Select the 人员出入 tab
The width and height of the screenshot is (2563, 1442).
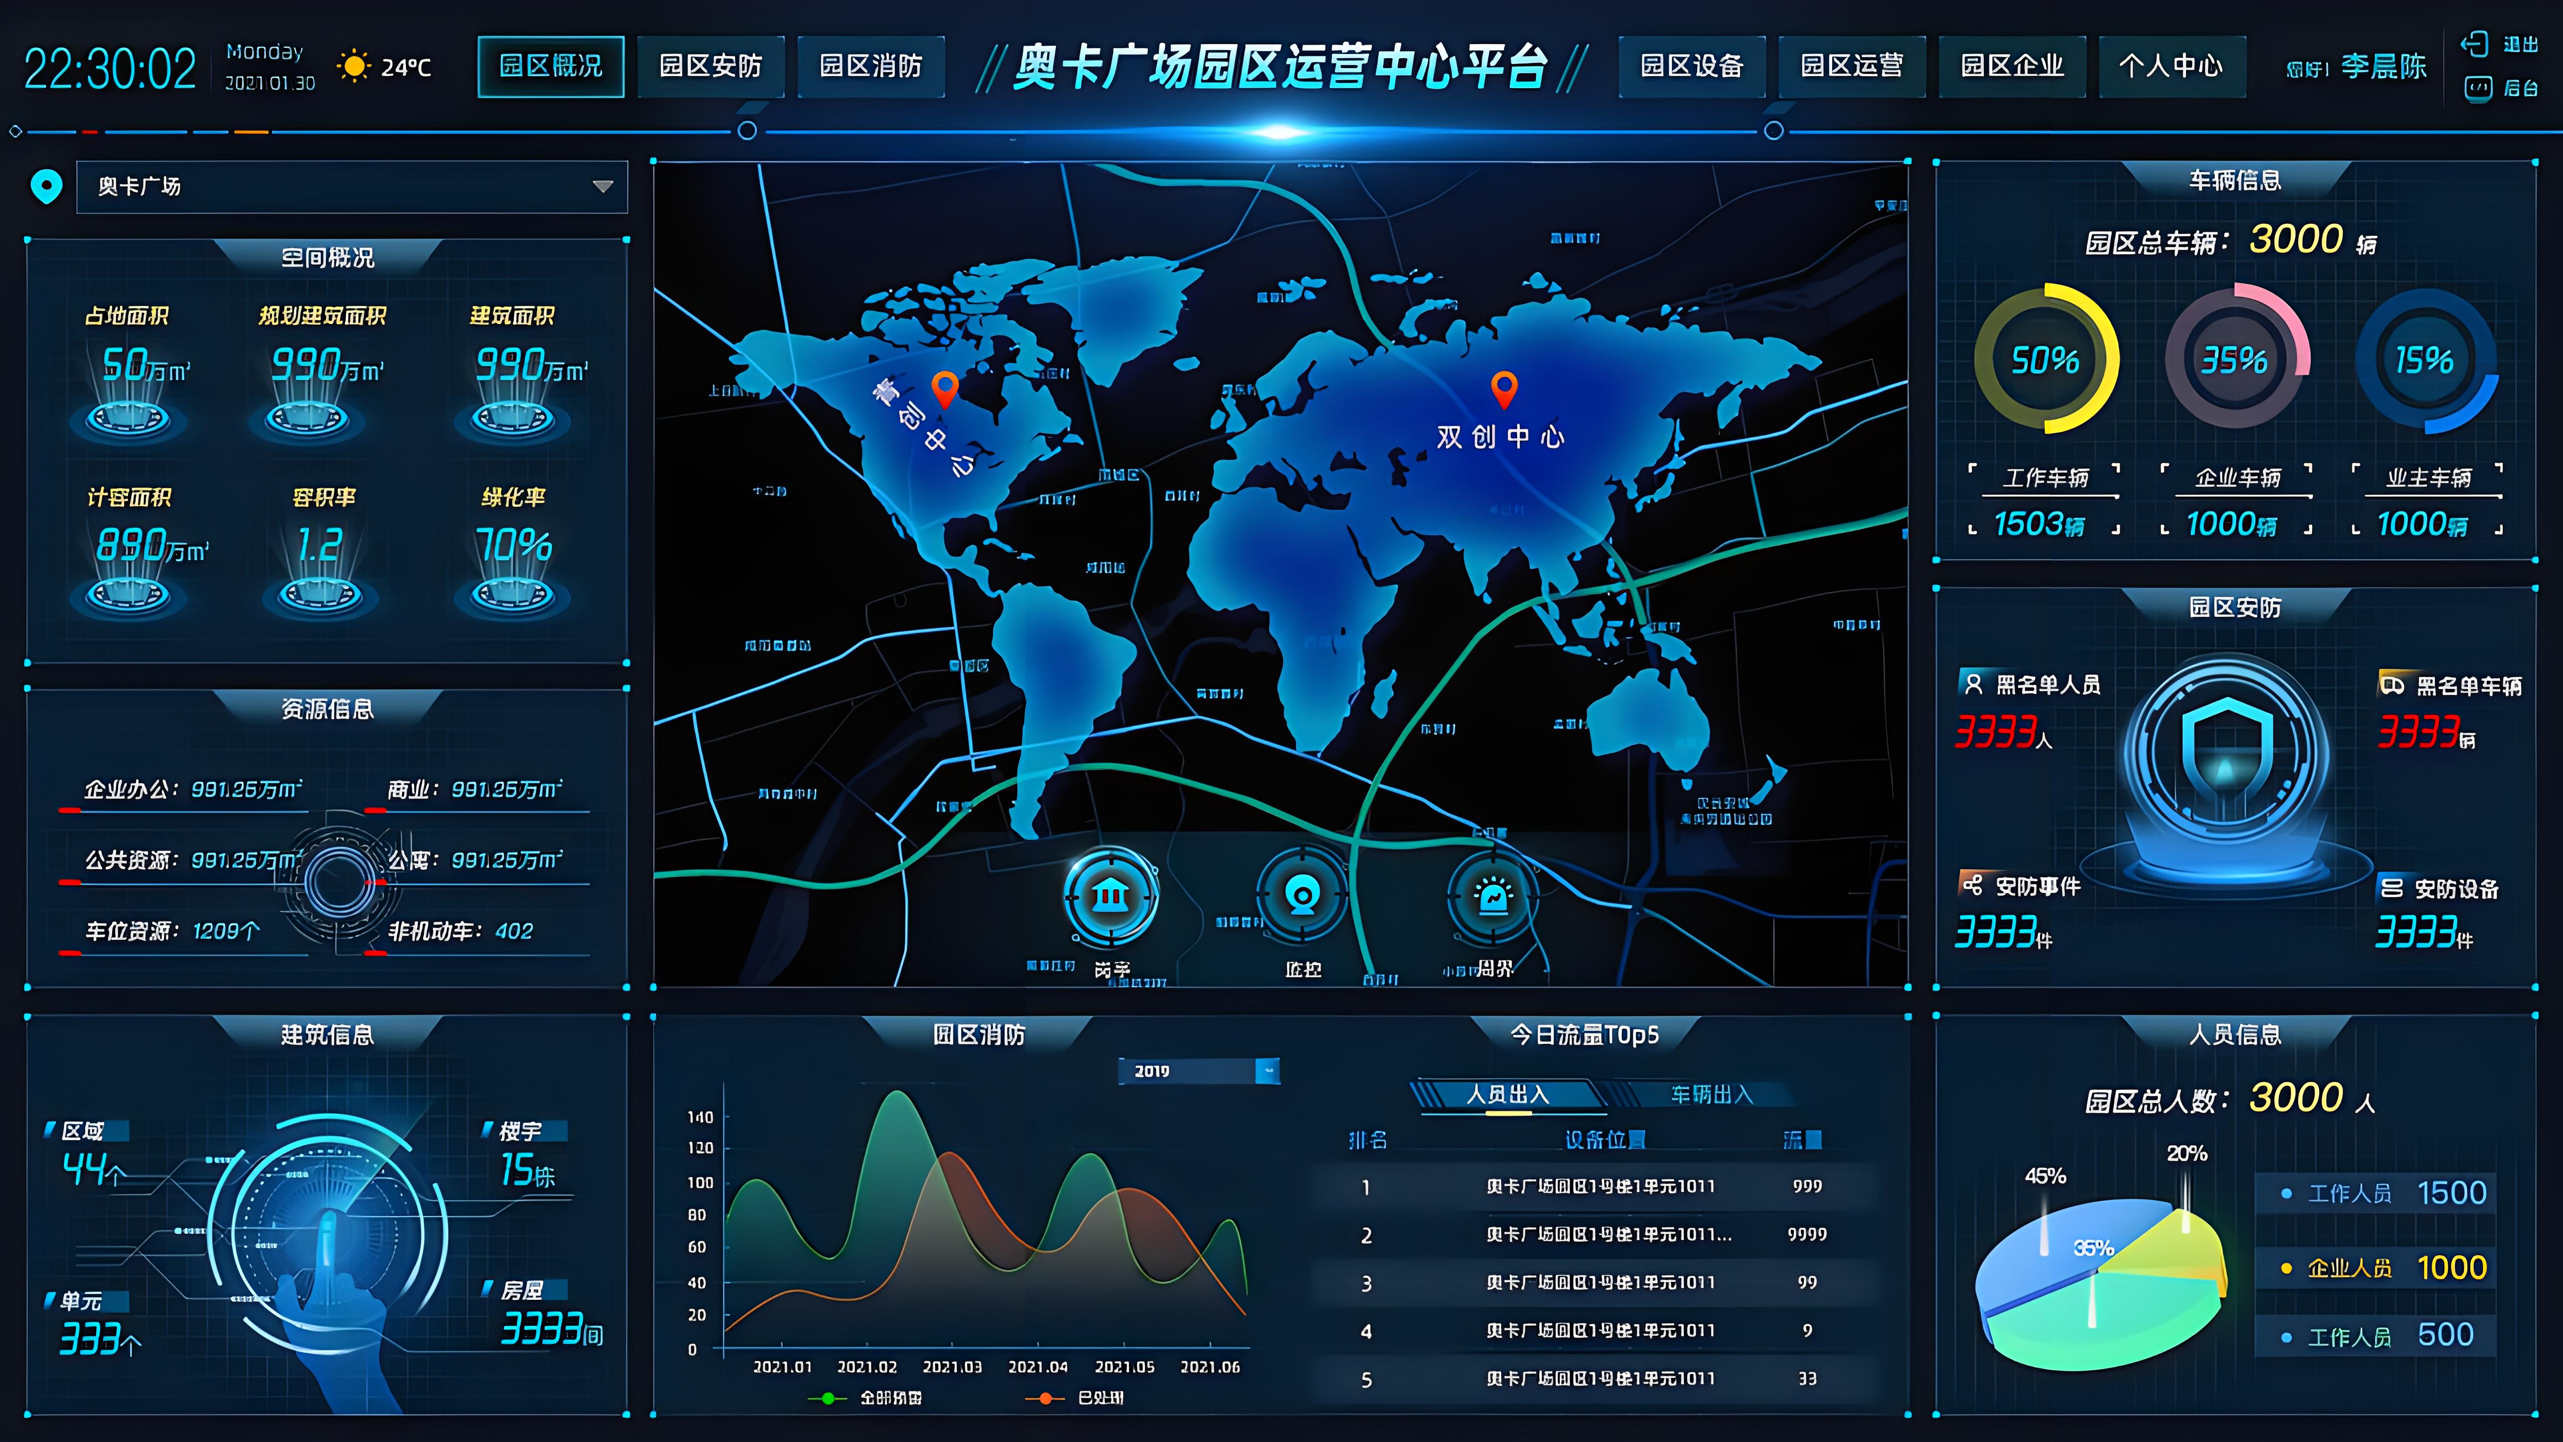(x=1508, y=1095)
